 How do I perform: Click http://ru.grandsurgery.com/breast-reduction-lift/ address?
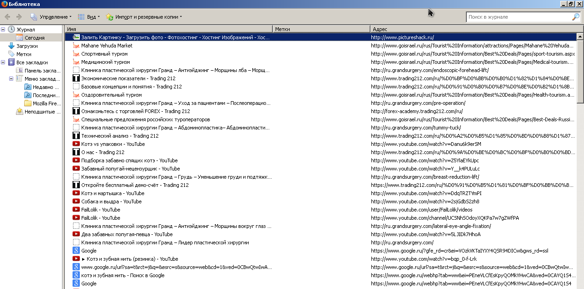[425, 177]
